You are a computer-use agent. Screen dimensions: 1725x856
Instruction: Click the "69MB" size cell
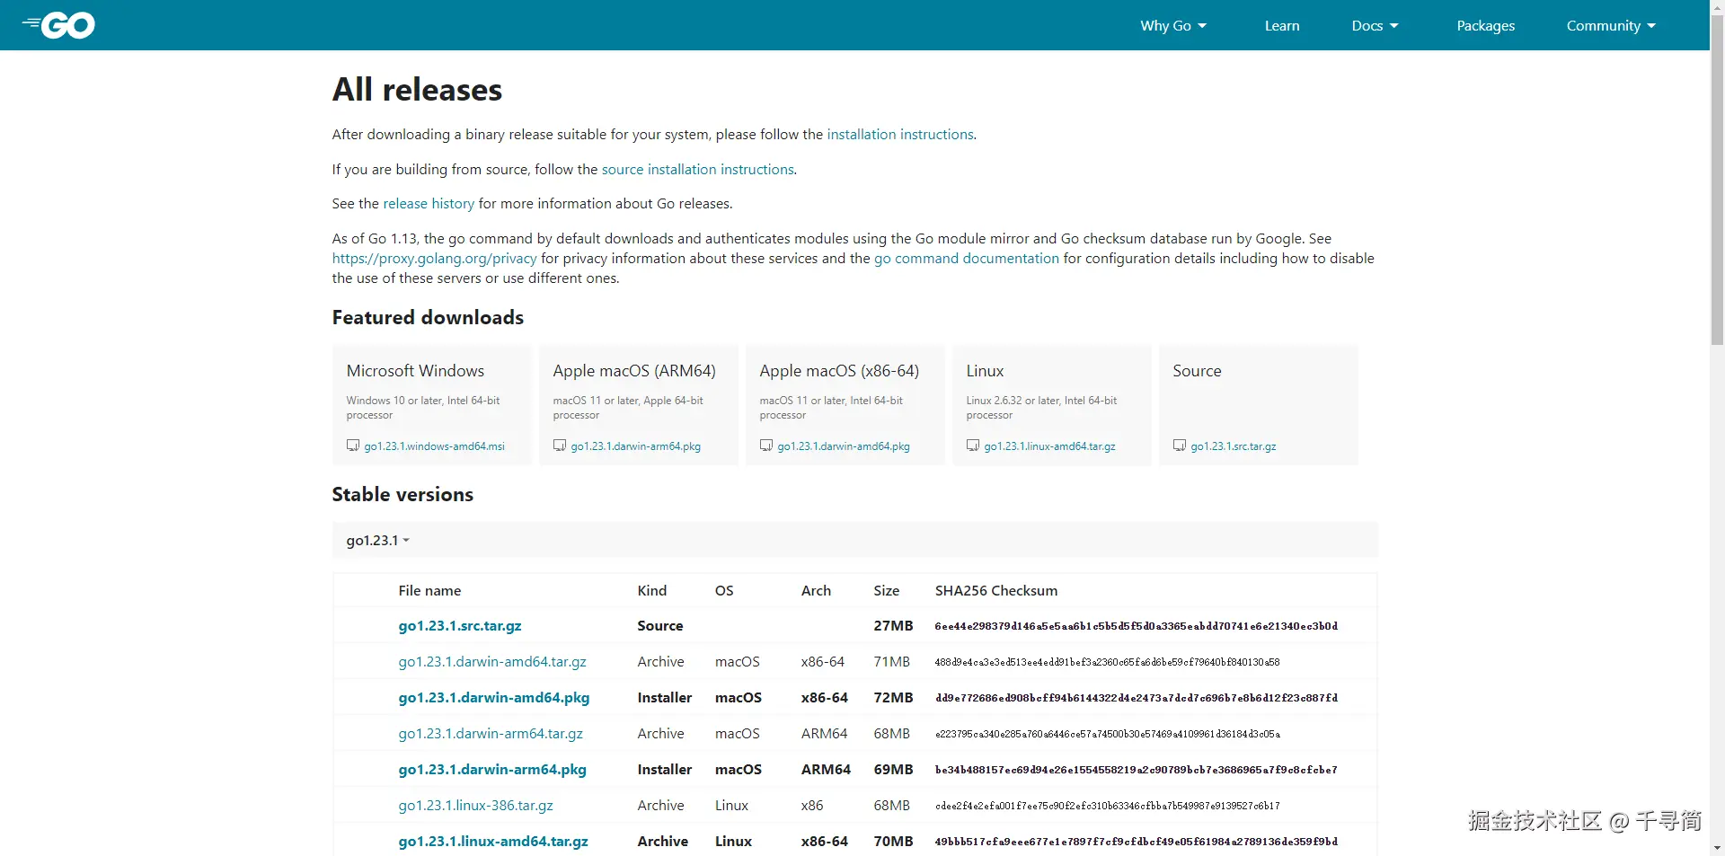pos(893,769)
